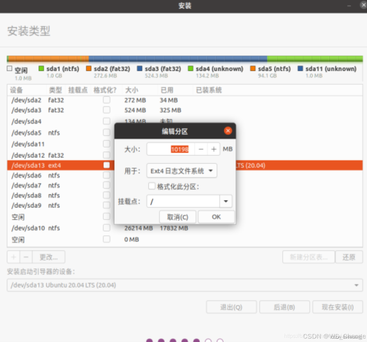Select the last 空闲 row with 0 MB
Viewport: 367px width, 342px height.
185,239
